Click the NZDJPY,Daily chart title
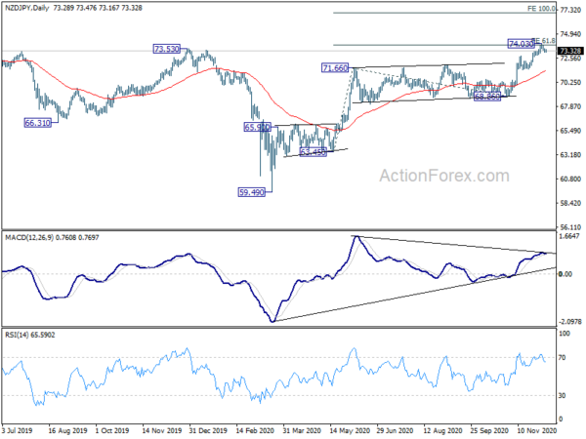 pos(26,8)
